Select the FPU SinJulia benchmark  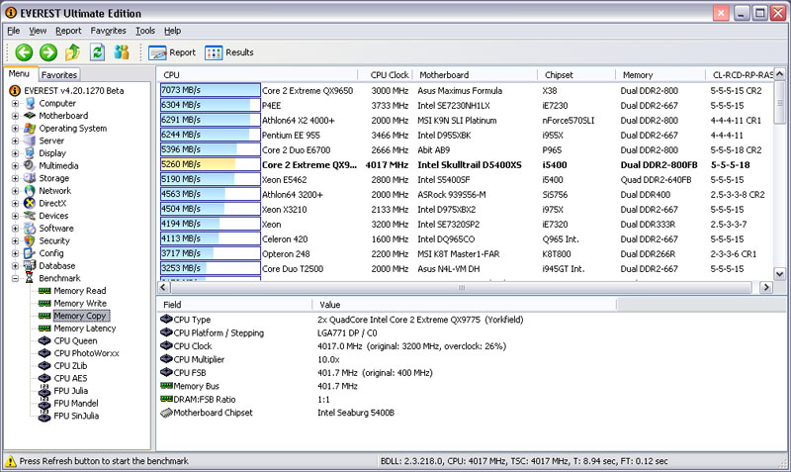[76, 416]
